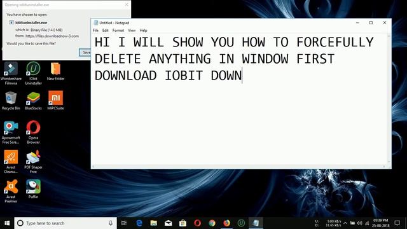Open Google Chrome from taskbar
This screenshot has height=229, width=407.
coord(212,223)
